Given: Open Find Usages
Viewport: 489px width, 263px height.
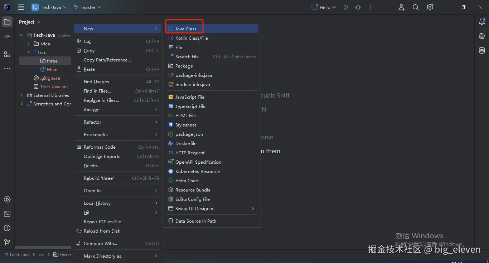Looking at the screenshot, I should click(x=118, y=81).
